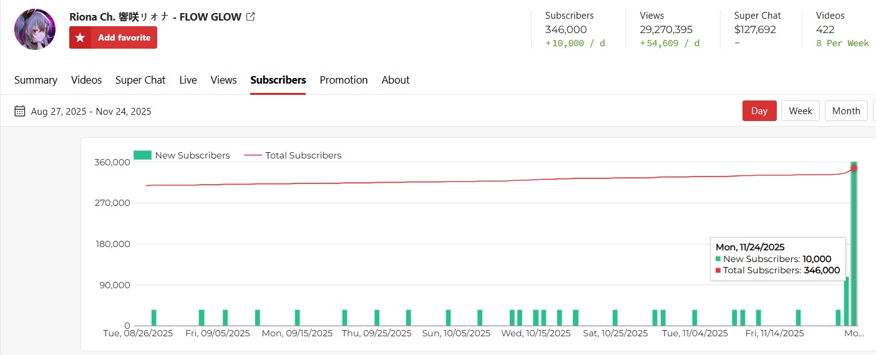Click the Fri, 09/05/2025 axis label
Image resolution: width=876 pixels, height=355 pixels.
point(218,333)
